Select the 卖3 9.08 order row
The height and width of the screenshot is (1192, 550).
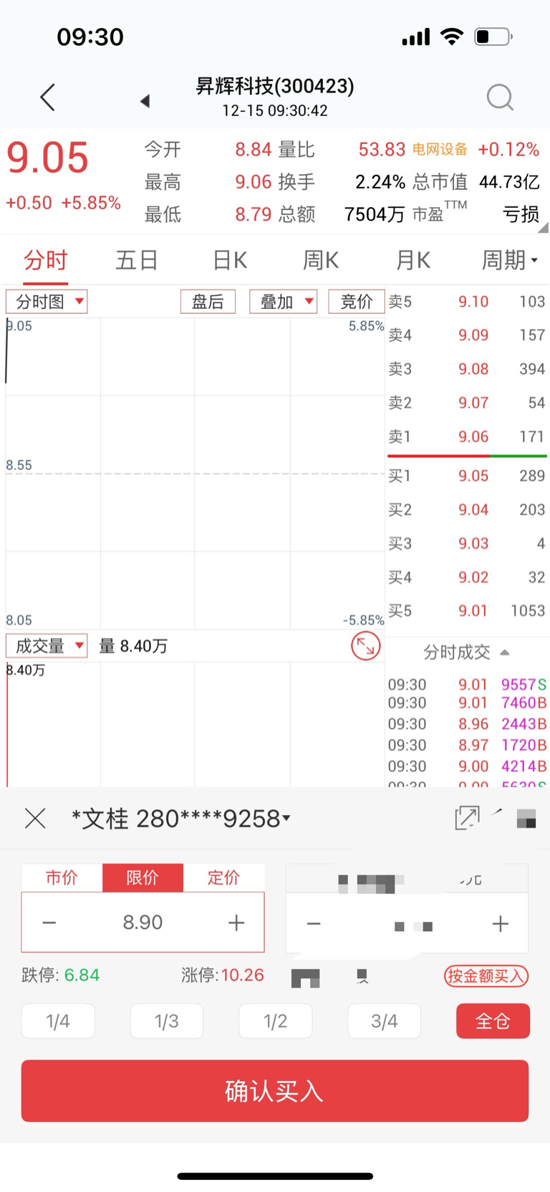(467, 369)
